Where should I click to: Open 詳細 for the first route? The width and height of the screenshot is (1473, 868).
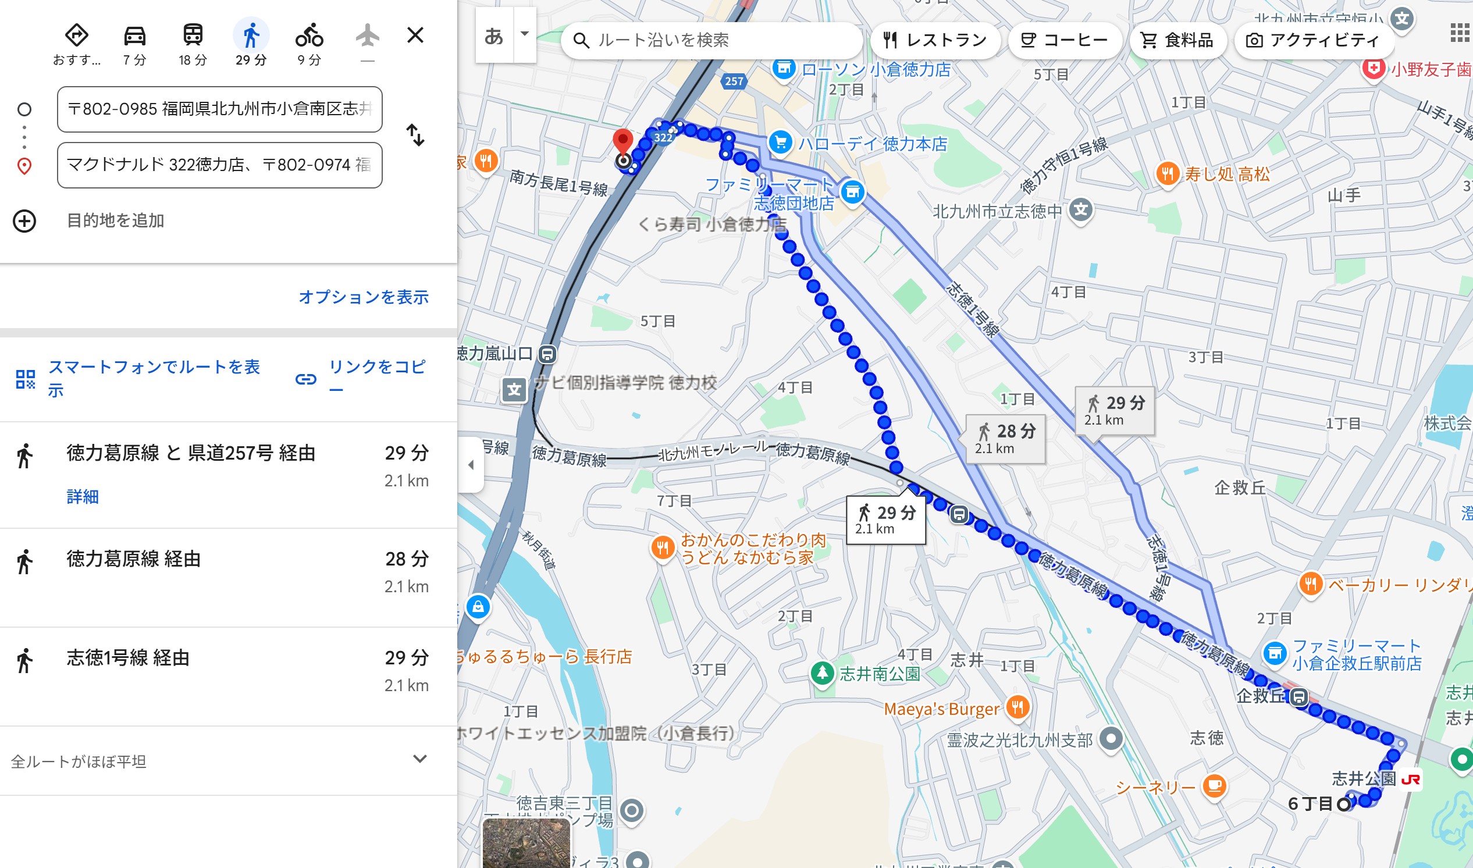83,497
